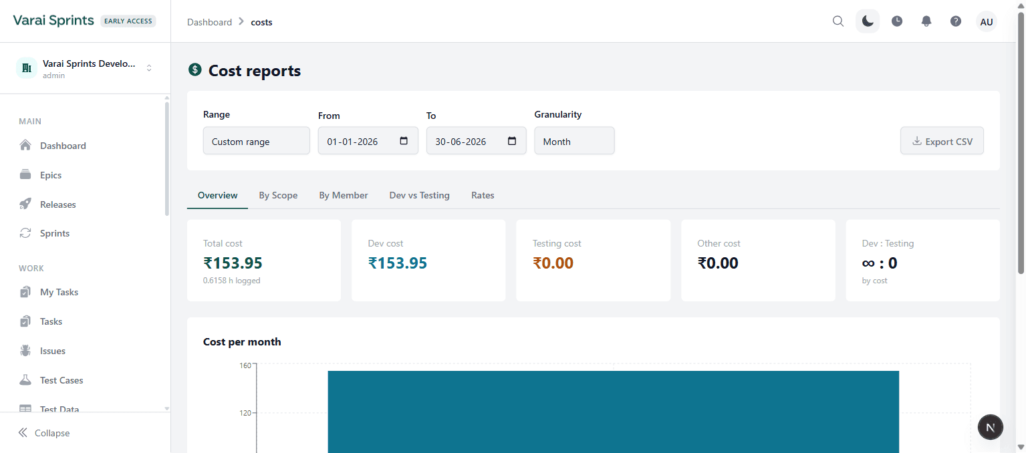Open the Range dropdown showing Custom range

click(257, 141)
